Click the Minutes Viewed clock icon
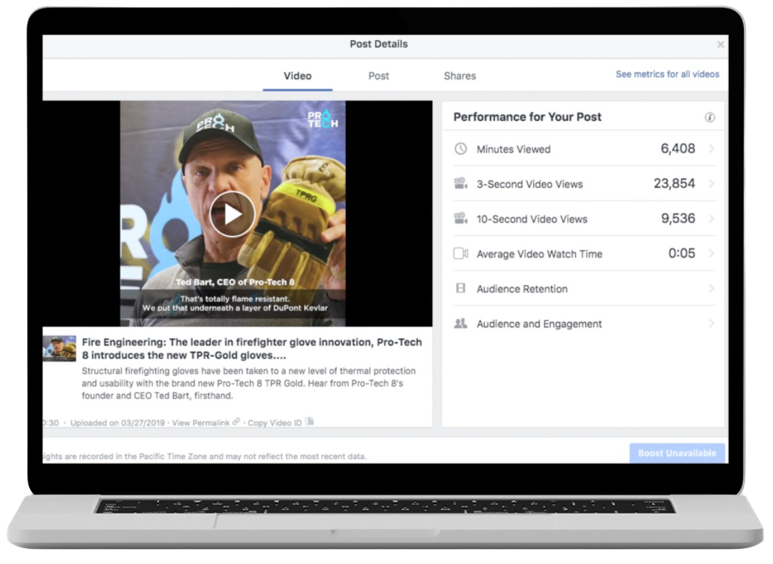Image resolution: width=773 pixels, height=564 pixels. (460, 148)
